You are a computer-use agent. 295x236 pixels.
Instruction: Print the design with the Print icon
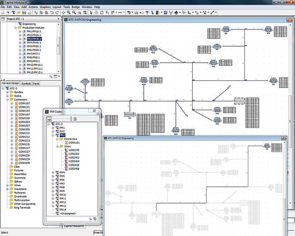(x=29, y=12)
